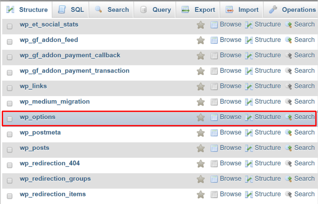Click Search text link for wp_gf_addon_payment_transaction
Image resolution: width=318 pixels, height=204 pixels.
(x=305, y=70)
